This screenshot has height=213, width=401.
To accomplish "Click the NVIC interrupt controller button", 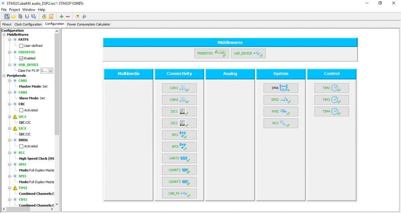I will point(281,111).
